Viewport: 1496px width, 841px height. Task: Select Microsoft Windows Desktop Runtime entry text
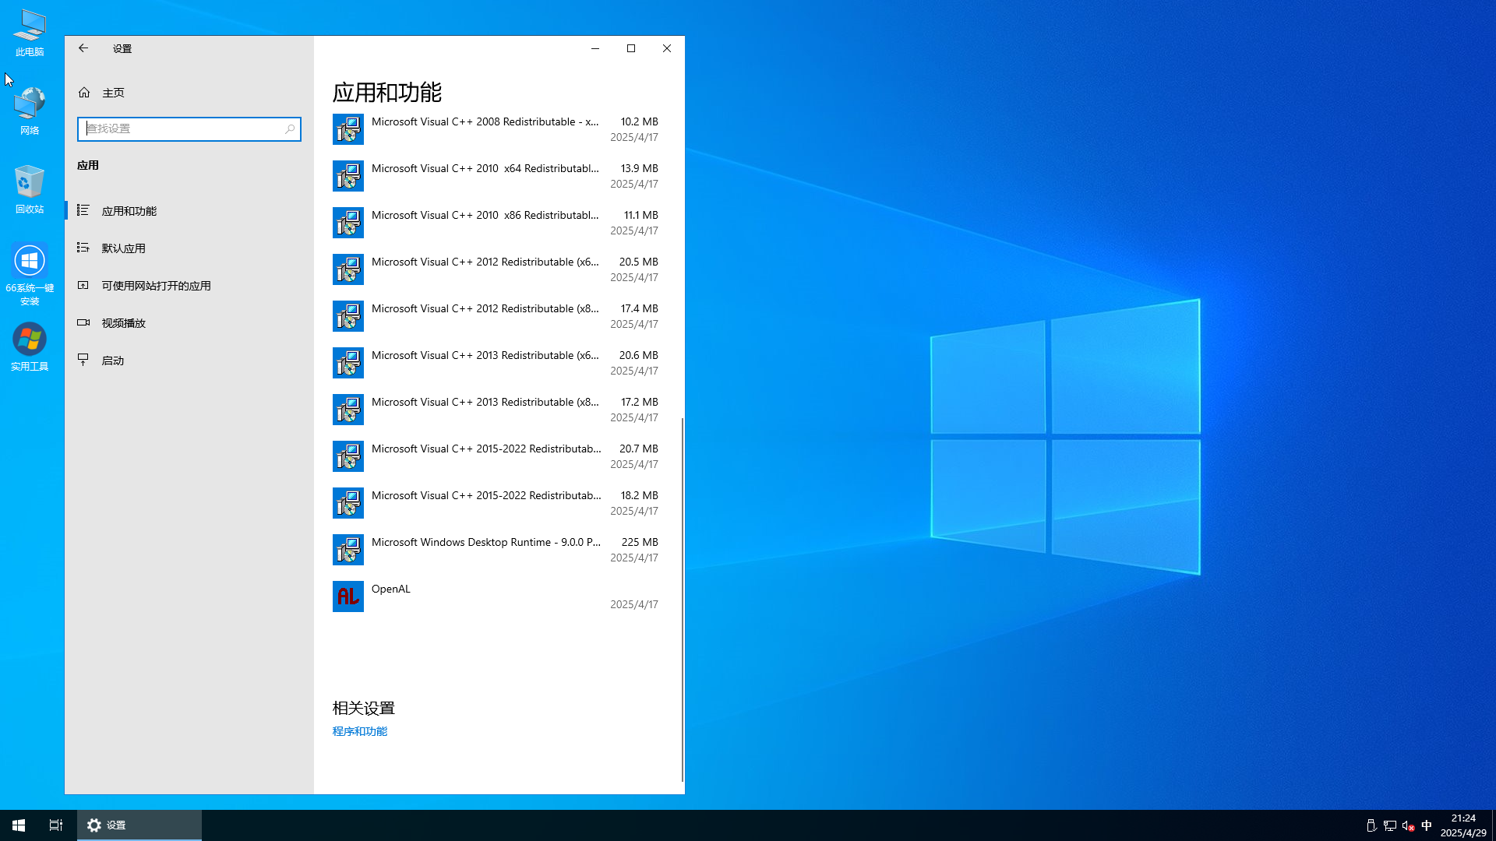pos(486,542)
